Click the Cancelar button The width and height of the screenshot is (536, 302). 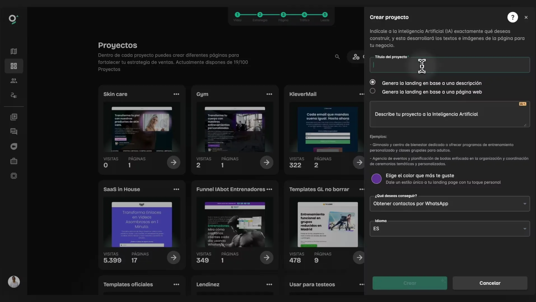pyautogui.click(x=490, y=283)
